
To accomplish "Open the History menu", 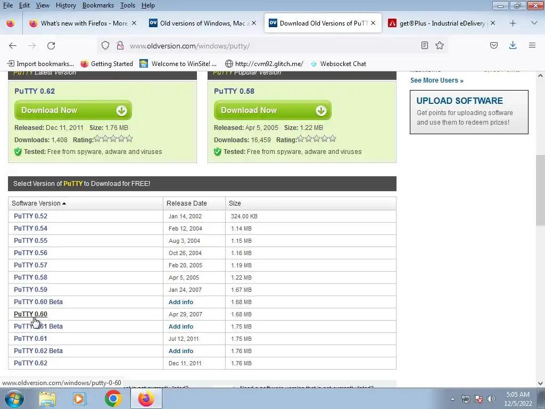I will click(x=65, y=5).
